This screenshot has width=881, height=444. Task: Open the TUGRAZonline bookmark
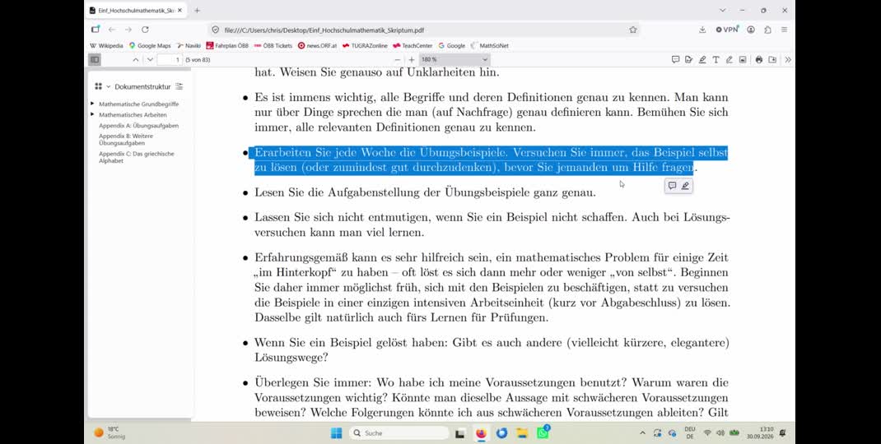pos(365,45)
